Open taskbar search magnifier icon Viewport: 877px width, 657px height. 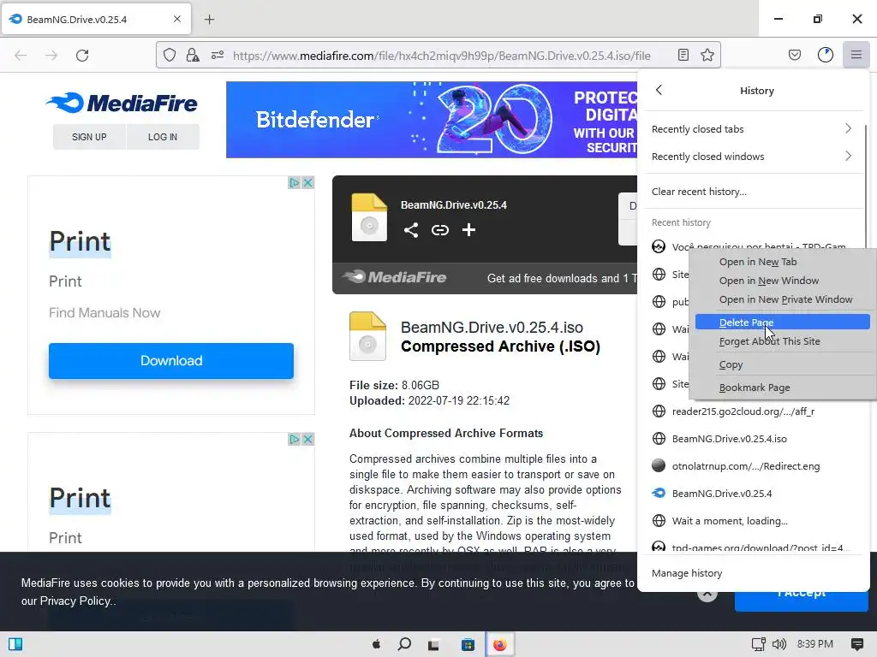tap(404, 644)
